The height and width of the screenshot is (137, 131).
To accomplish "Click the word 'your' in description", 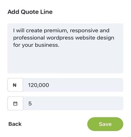I will click(27, 45).
